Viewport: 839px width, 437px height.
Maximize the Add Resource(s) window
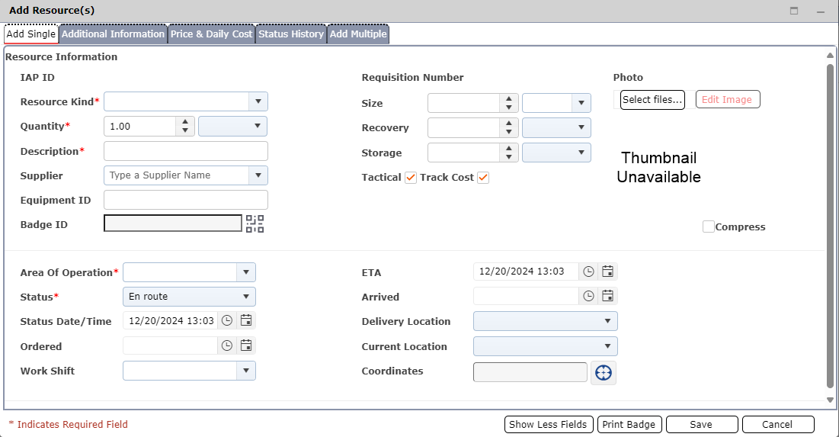click(x=794, y=11)
